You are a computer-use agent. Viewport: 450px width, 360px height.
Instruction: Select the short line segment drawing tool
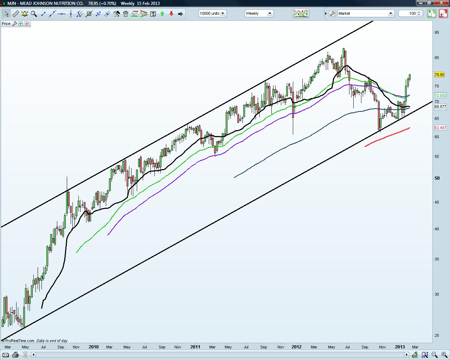(43, 14)
